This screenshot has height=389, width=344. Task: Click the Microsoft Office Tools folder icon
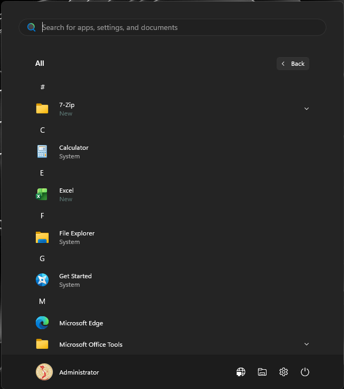pyautogui.click(x=42, y=344)
